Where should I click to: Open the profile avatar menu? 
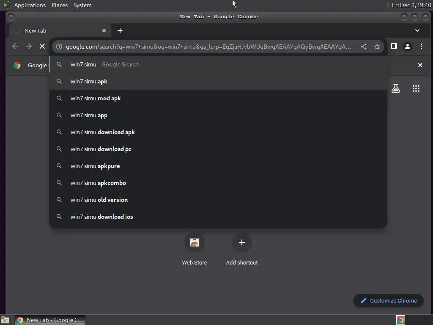[408, 47]
